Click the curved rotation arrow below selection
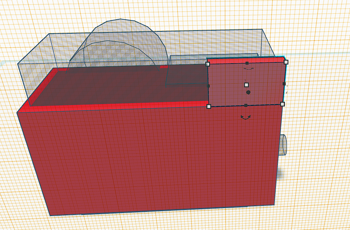Viewport: 350px width, 230px height. (x=246, y=117)
